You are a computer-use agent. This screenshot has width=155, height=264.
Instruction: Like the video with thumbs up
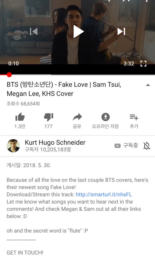click(x=20, y=117)
